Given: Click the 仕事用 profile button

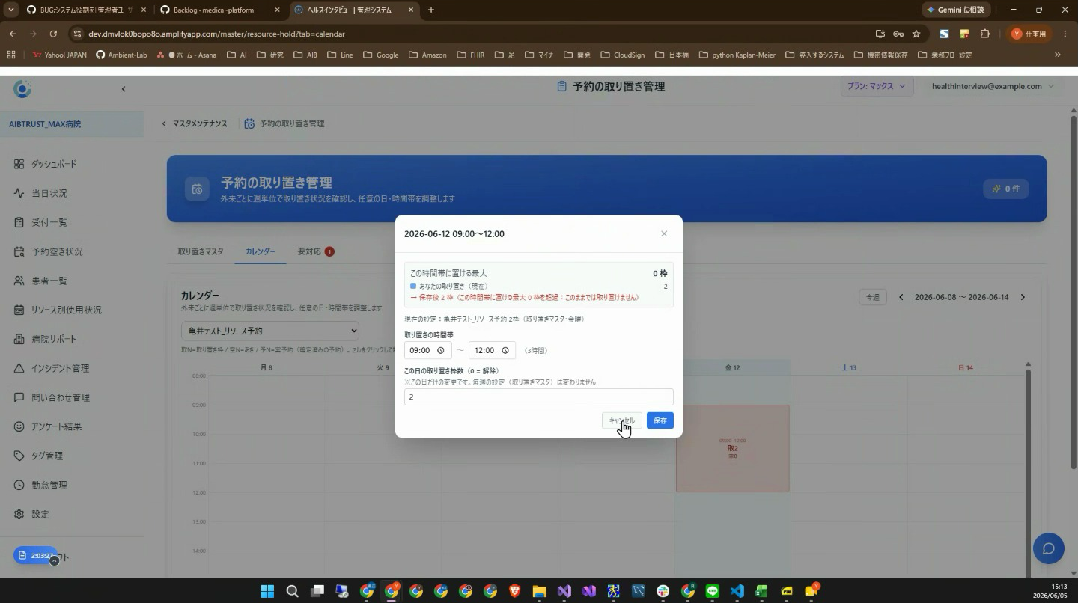Looking at the screenshot, I should pyautogui.click(x=1029, y=34).
